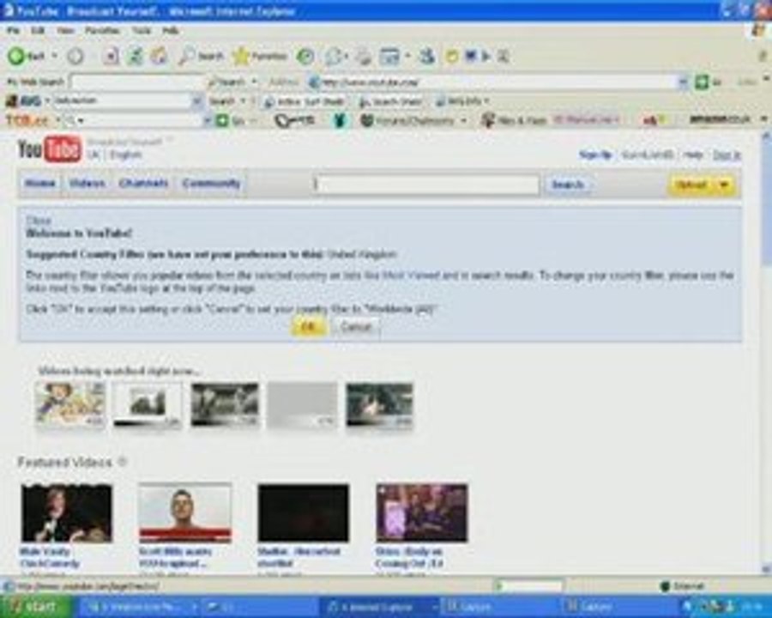772x618 pixels.
Task: Go to browser Home page icon
Action: [159, 56]
